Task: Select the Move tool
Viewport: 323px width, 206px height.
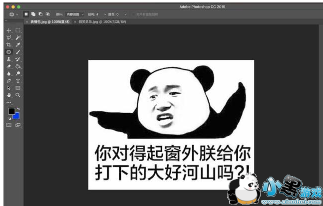Action: pos(9,31)
